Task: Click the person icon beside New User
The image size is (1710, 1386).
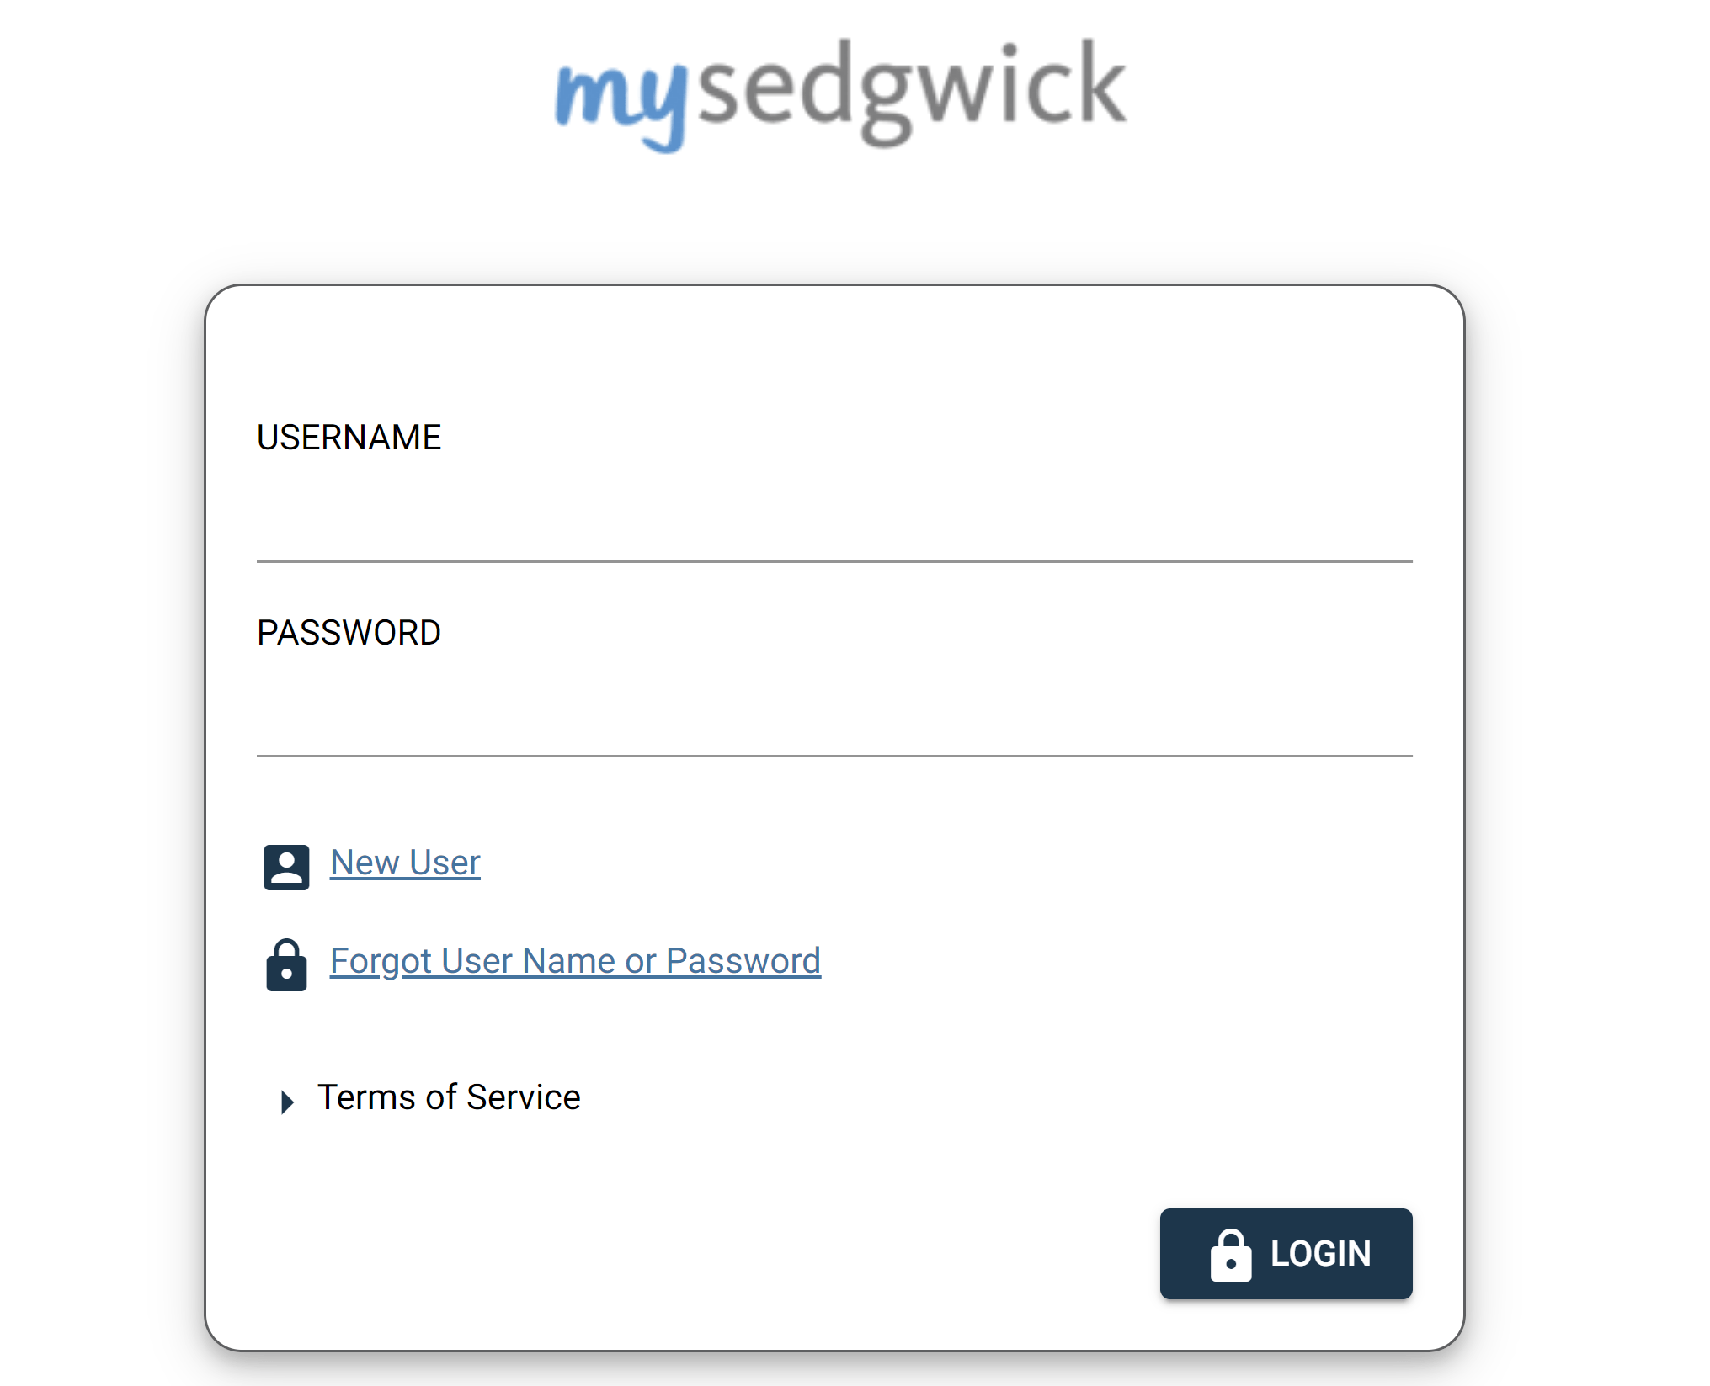Action: 286,865
